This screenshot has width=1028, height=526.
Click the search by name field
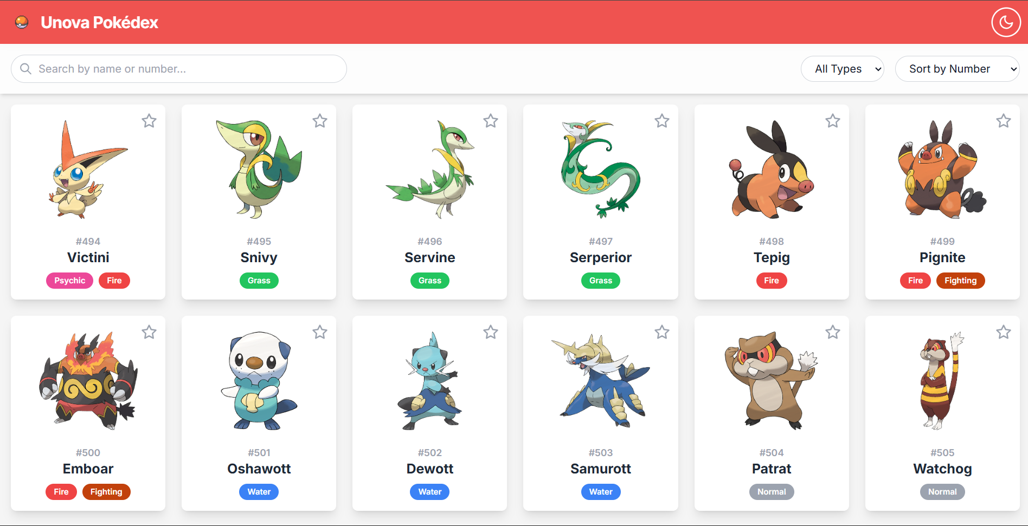(179, 69)
